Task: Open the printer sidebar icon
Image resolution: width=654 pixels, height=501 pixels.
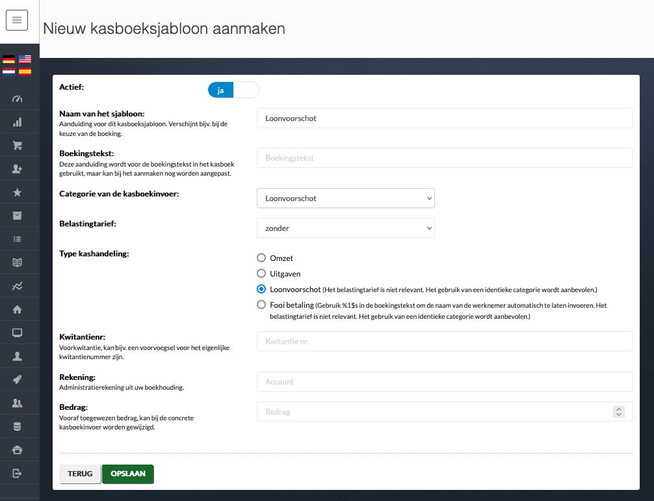Action: click(x=17, y=450)
